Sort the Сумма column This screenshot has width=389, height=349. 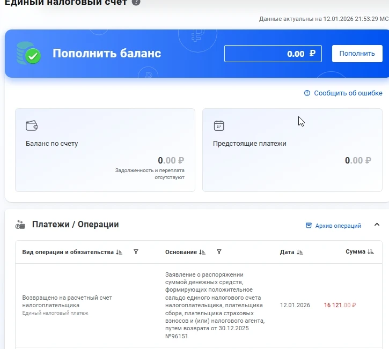pos(371,251)
